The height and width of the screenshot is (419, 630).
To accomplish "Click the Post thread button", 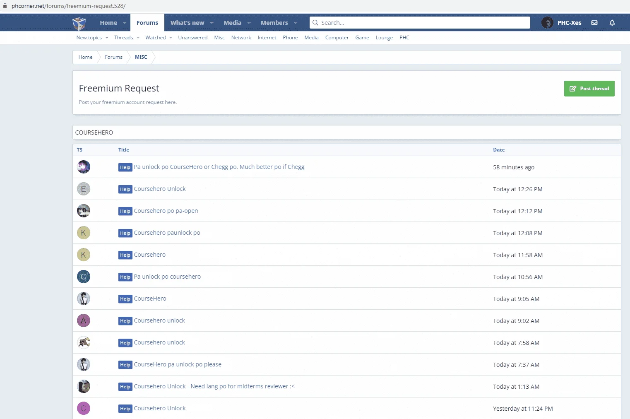I will tap(589, 89).
